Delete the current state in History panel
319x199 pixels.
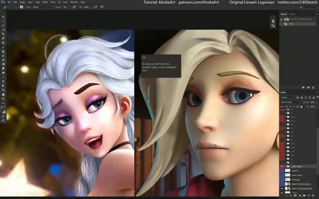click(313, 88)
